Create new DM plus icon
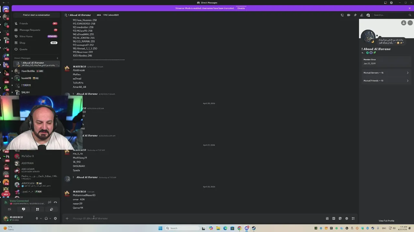Image resolution: width=414 pixels, height=232 pixels. (x=57, y=58)
